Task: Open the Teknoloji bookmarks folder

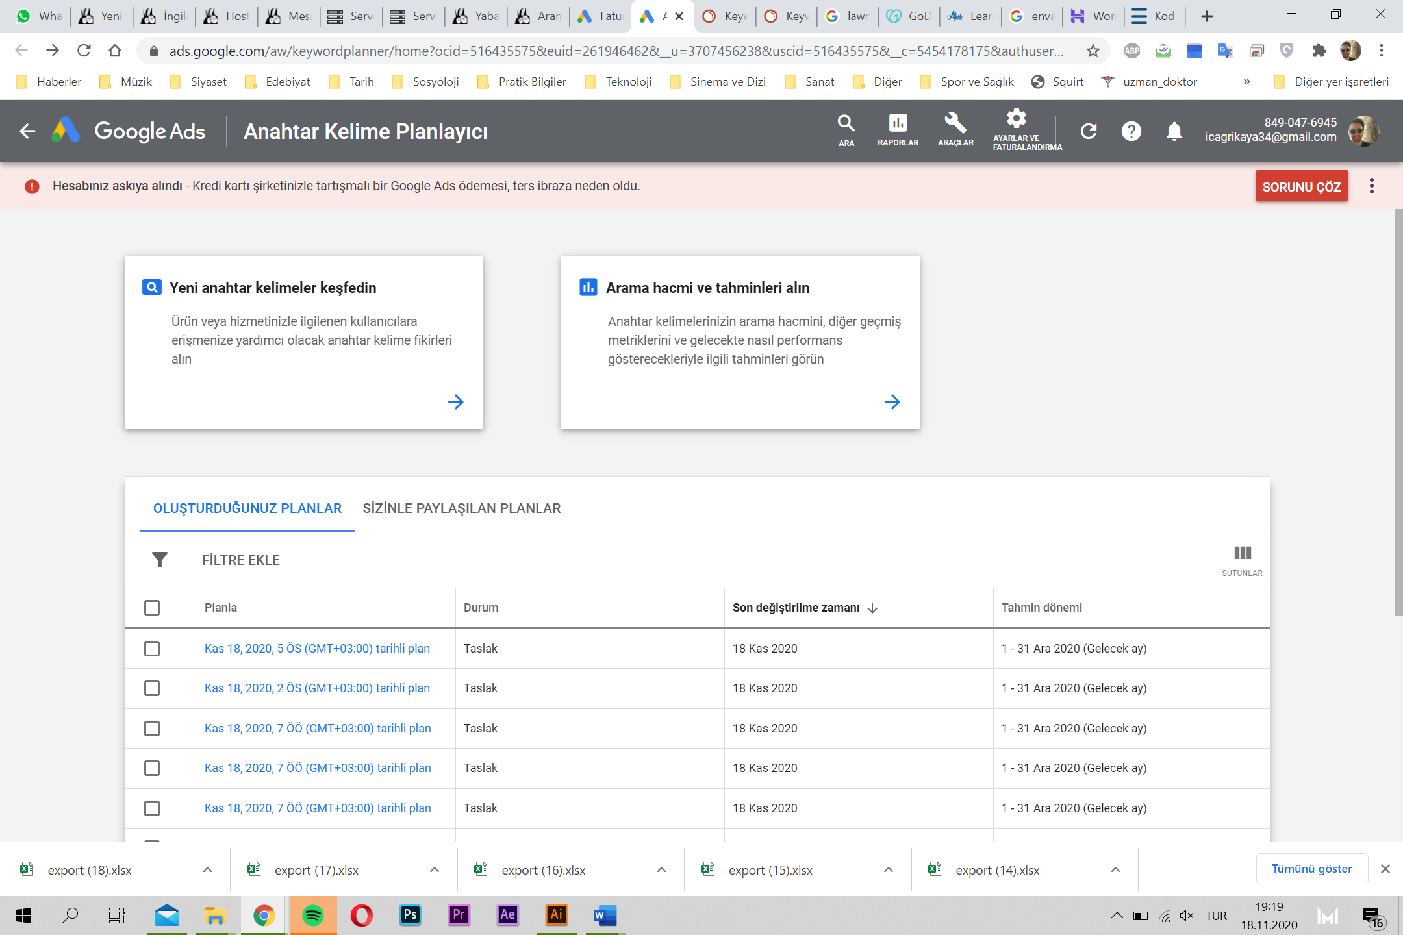Action: tap(618, 82)
